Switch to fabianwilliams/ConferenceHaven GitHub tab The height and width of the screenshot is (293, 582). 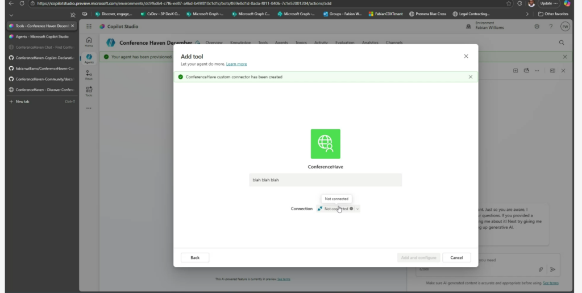(x=42, y=69)
